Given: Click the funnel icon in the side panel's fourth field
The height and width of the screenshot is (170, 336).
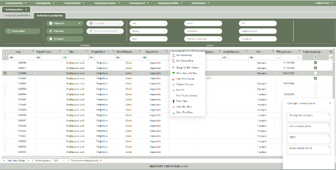Looking at the screenshot, I should (x=328, y=147).
